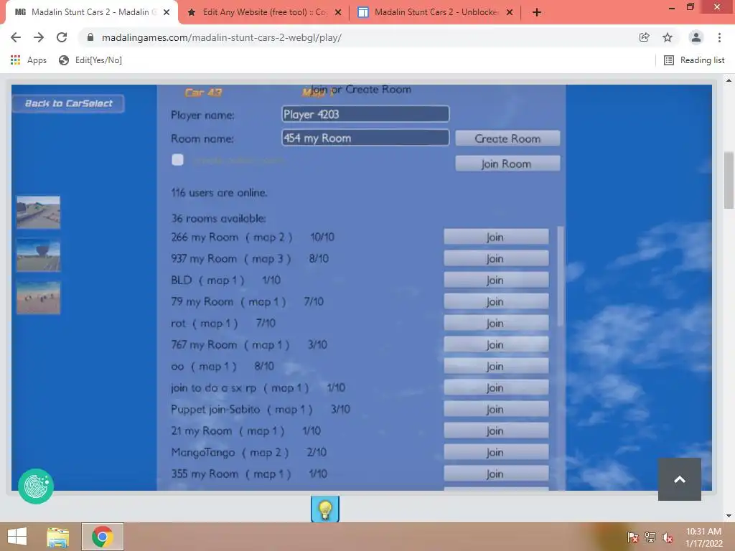Select the third desert map thumbnail

pos(39,298)
